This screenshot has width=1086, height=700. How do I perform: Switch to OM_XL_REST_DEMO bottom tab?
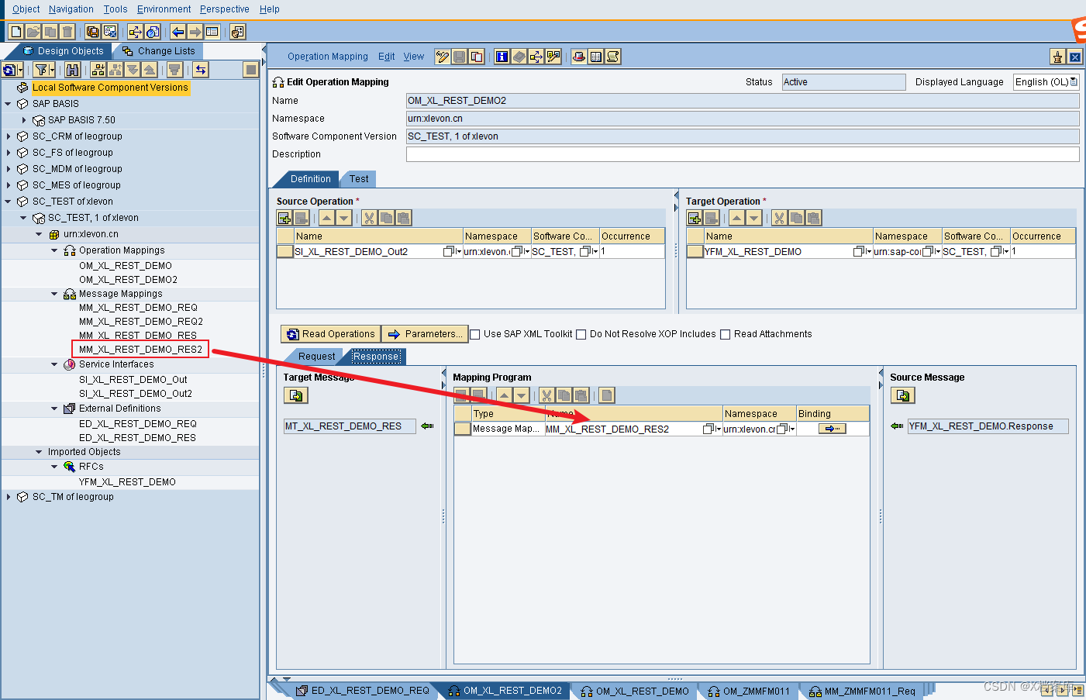pyautogui.click(x=635, y=691)
